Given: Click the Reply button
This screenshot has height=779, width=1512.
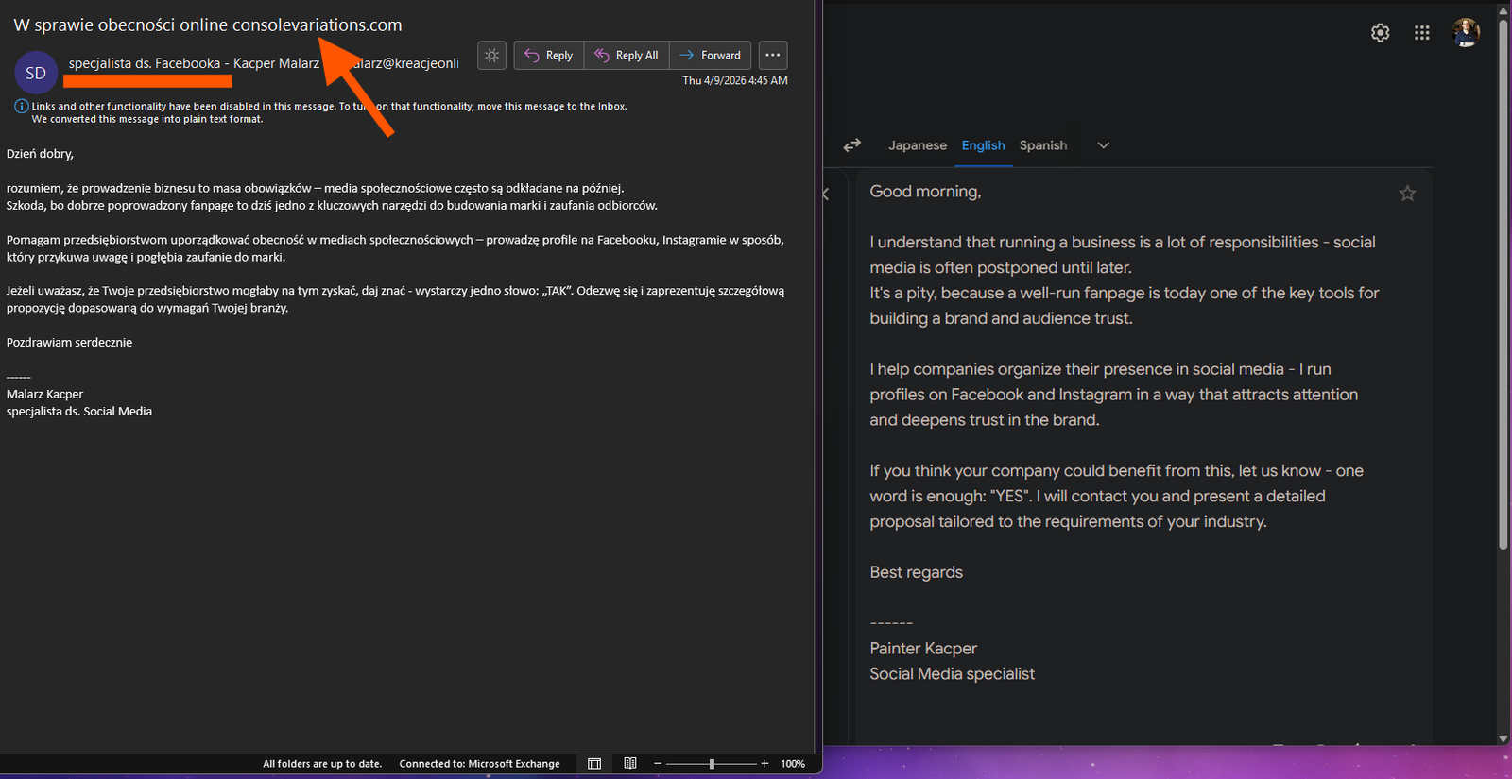Looking at the screenshot, I should 549,56.
